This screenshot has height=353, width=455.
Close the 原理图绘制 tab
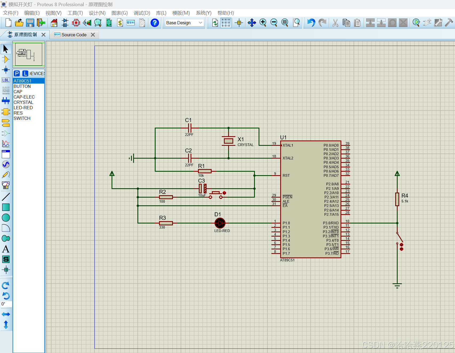[x=43, y=35]
